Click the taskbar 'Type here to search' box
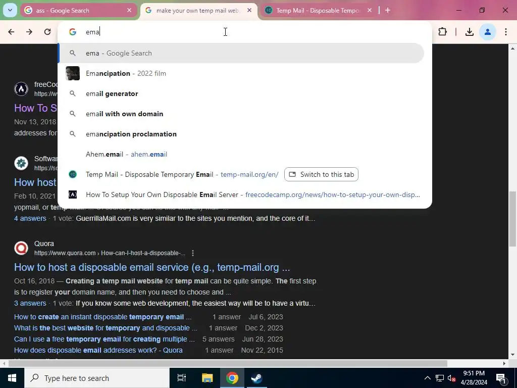The width and height of the screenshot is (517, 388). click(x=97, y=378)
